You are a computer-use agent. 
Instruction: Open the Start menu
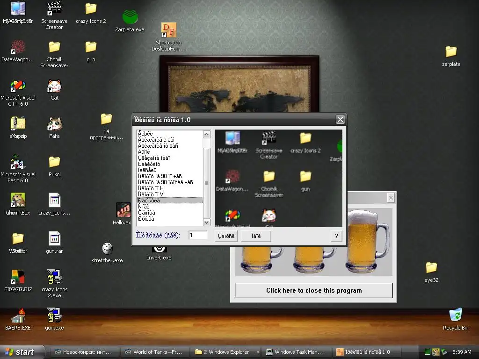pos(22,352)
